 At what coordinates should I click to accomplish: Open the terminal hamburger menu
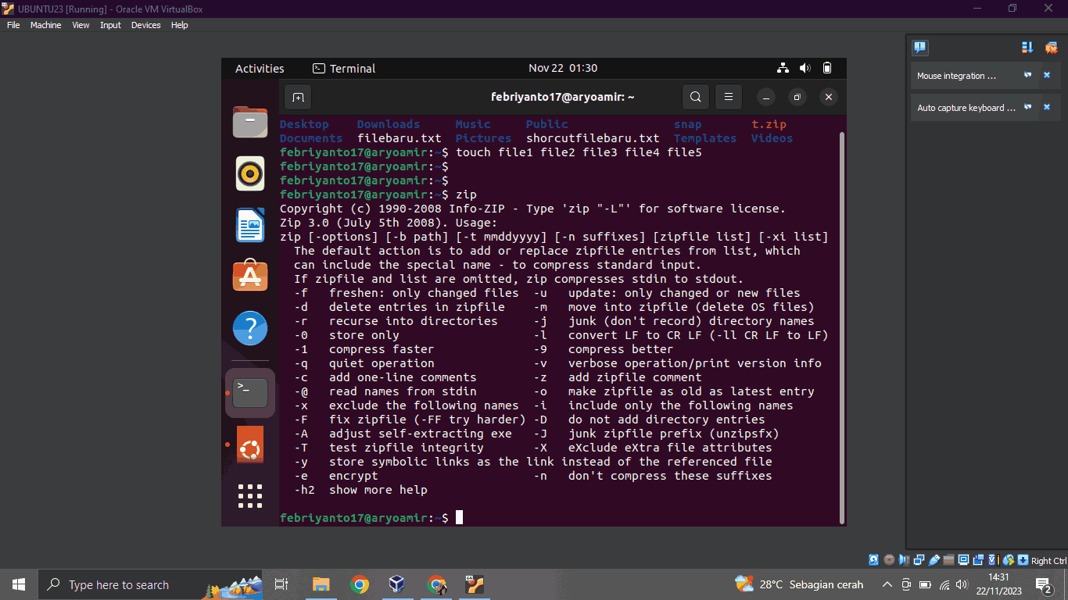[x=728, y=98]
